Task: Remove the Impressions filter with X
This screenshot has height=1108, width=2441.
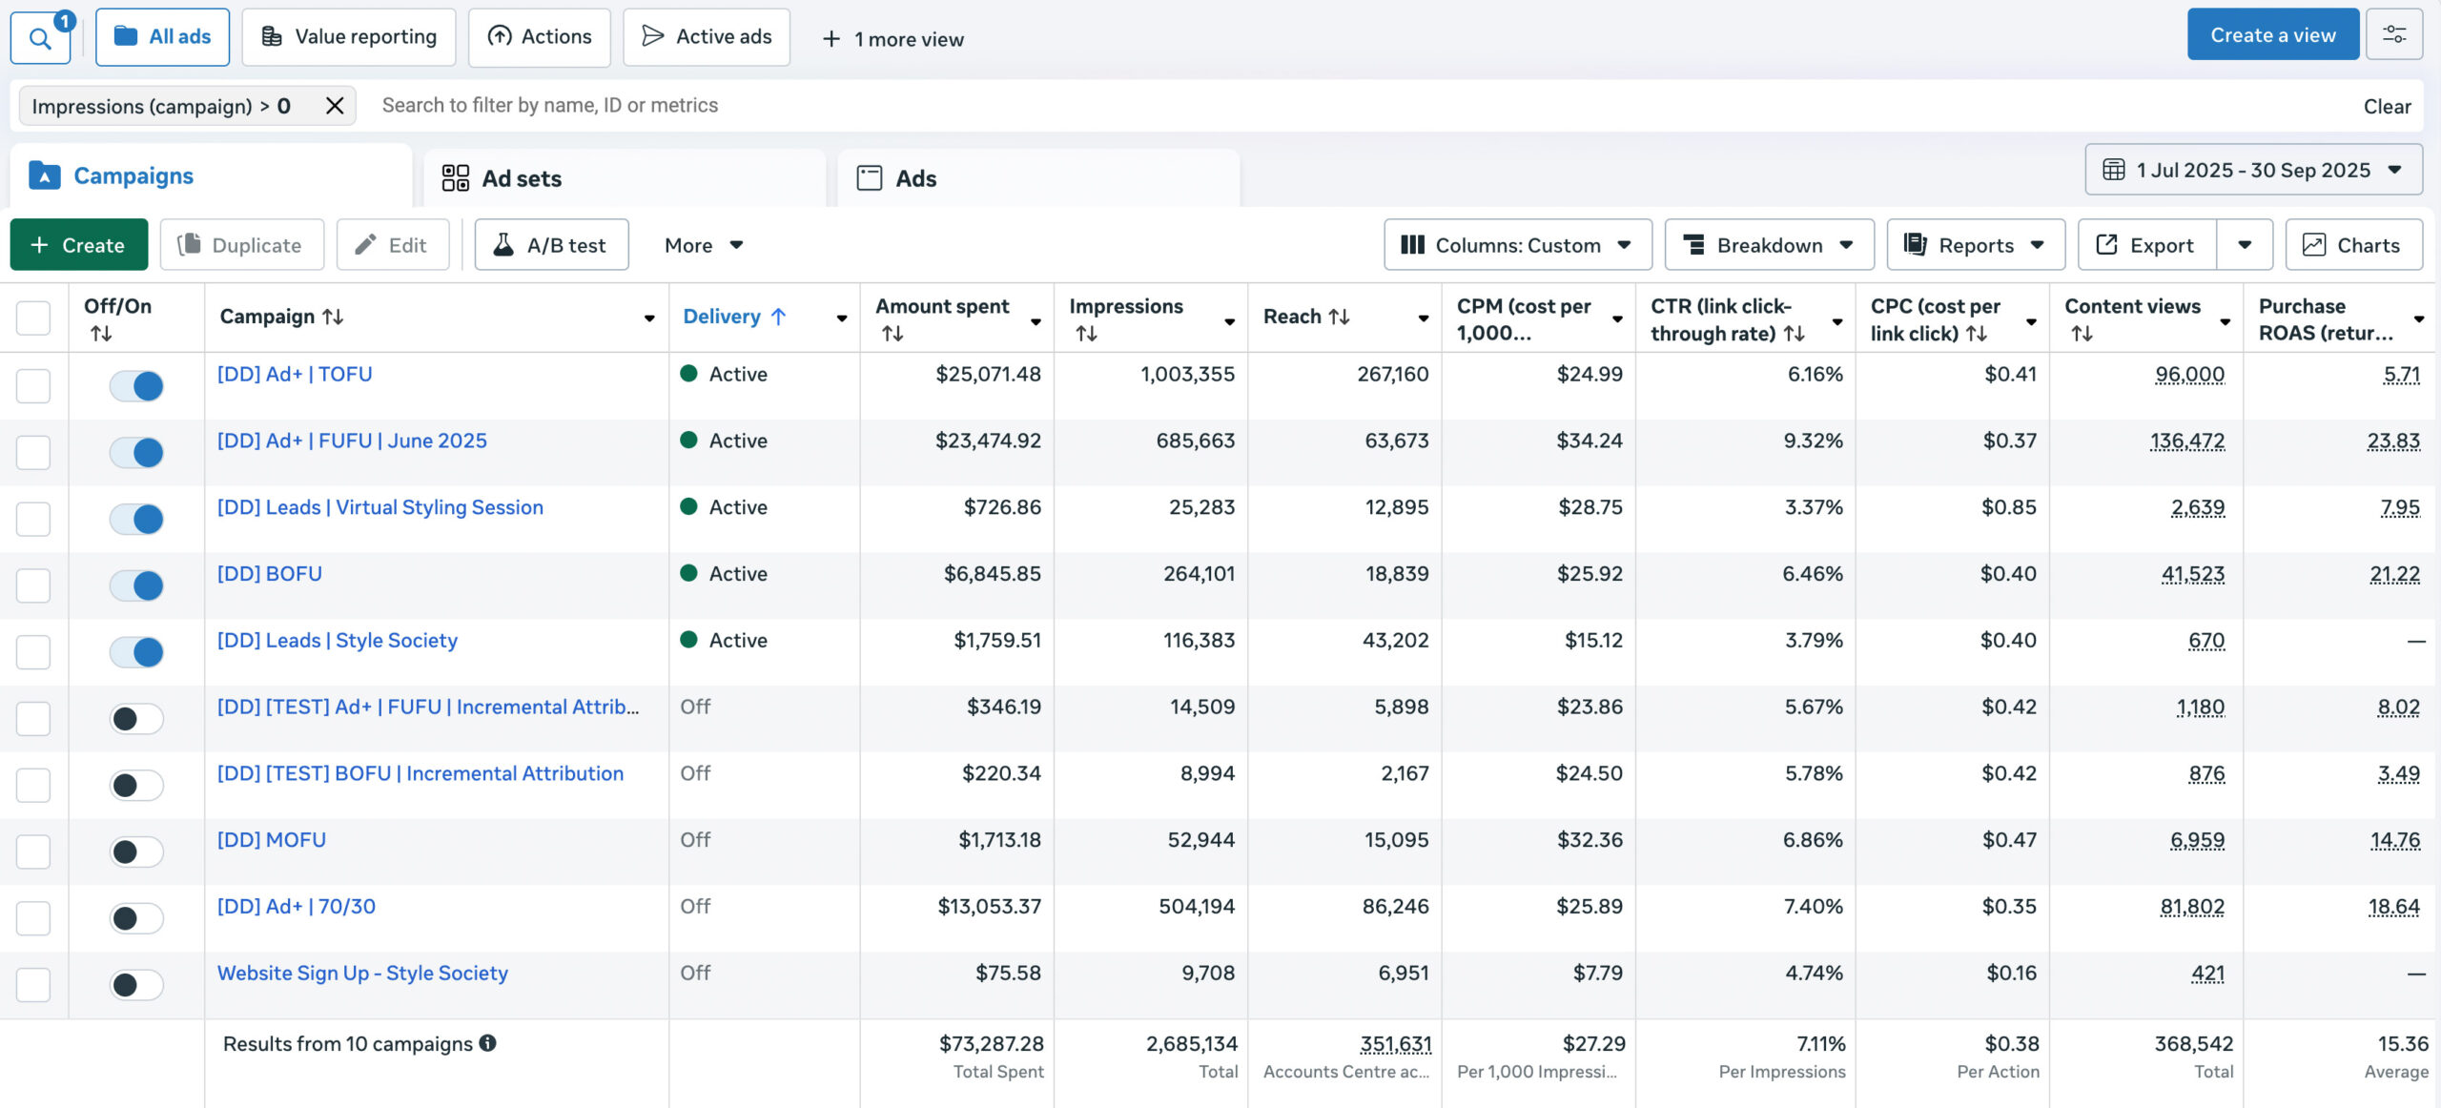Action: pos(334,106)
